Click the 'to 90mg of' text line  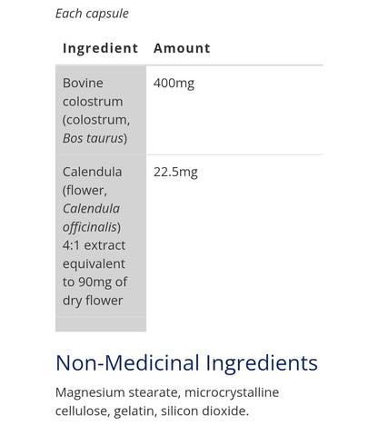point(94,282)
